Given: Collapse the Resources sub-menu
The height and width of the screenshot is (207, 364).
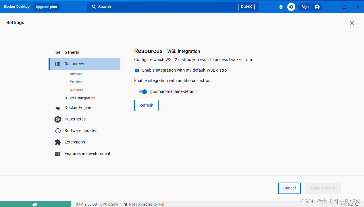Looking at the screenshot, I should [x=74, y=64].
